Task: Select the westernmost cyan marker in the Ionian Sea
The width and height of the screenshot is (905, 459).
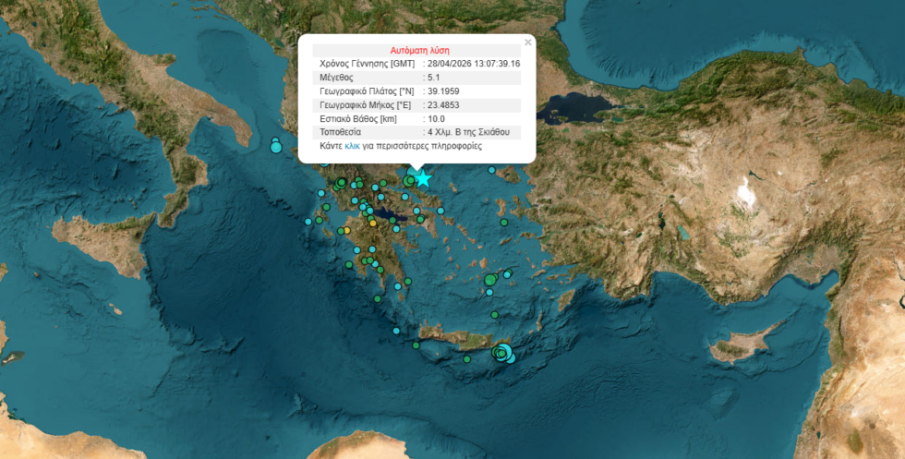Action: click(x=308, y=222)
